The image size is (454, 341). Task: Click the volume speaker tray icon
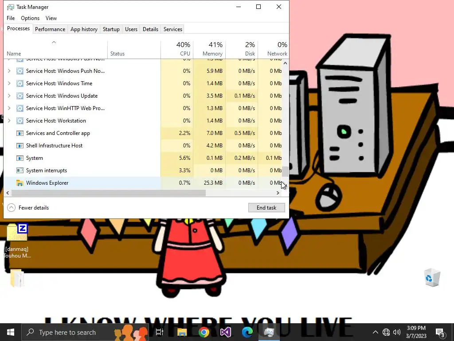click(397, 332)
